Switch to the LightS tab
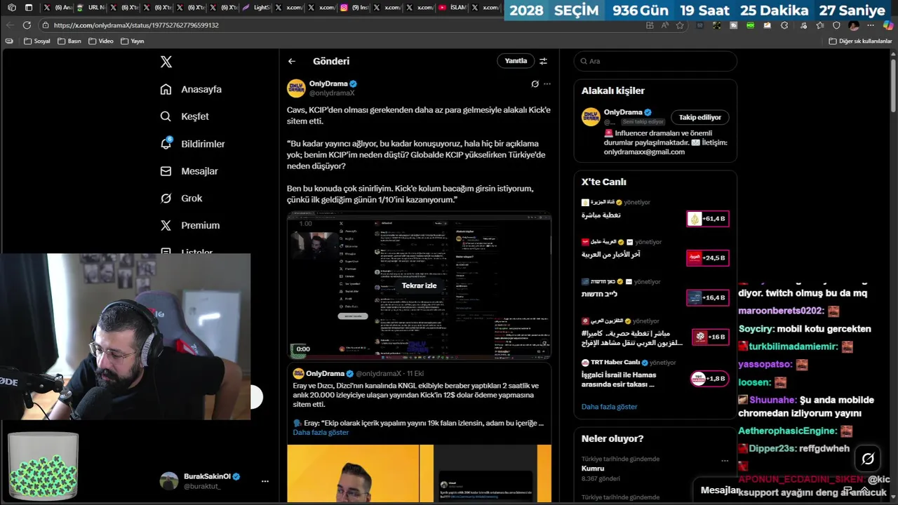Image resolution: width=898 pixels, height=505 pixels. [x=255, y=8]
